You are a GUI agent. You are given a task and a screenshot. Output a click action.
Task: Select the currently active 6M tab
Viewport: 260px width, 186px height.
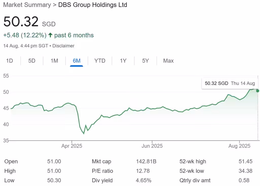76,61
